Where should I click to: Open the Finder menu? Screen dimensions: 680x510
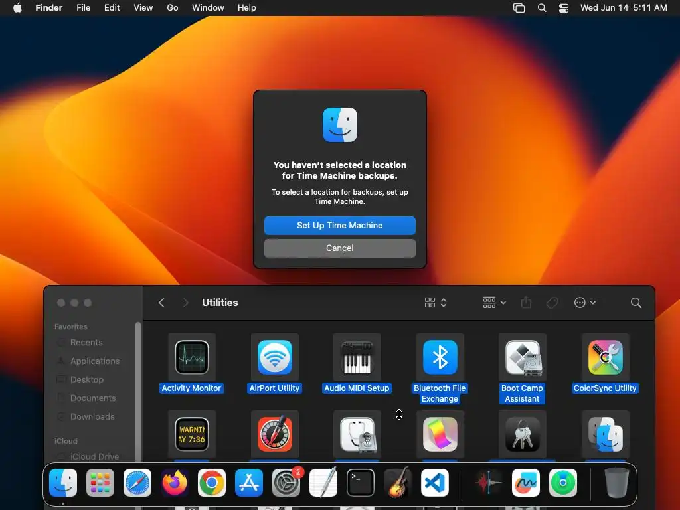49,8
